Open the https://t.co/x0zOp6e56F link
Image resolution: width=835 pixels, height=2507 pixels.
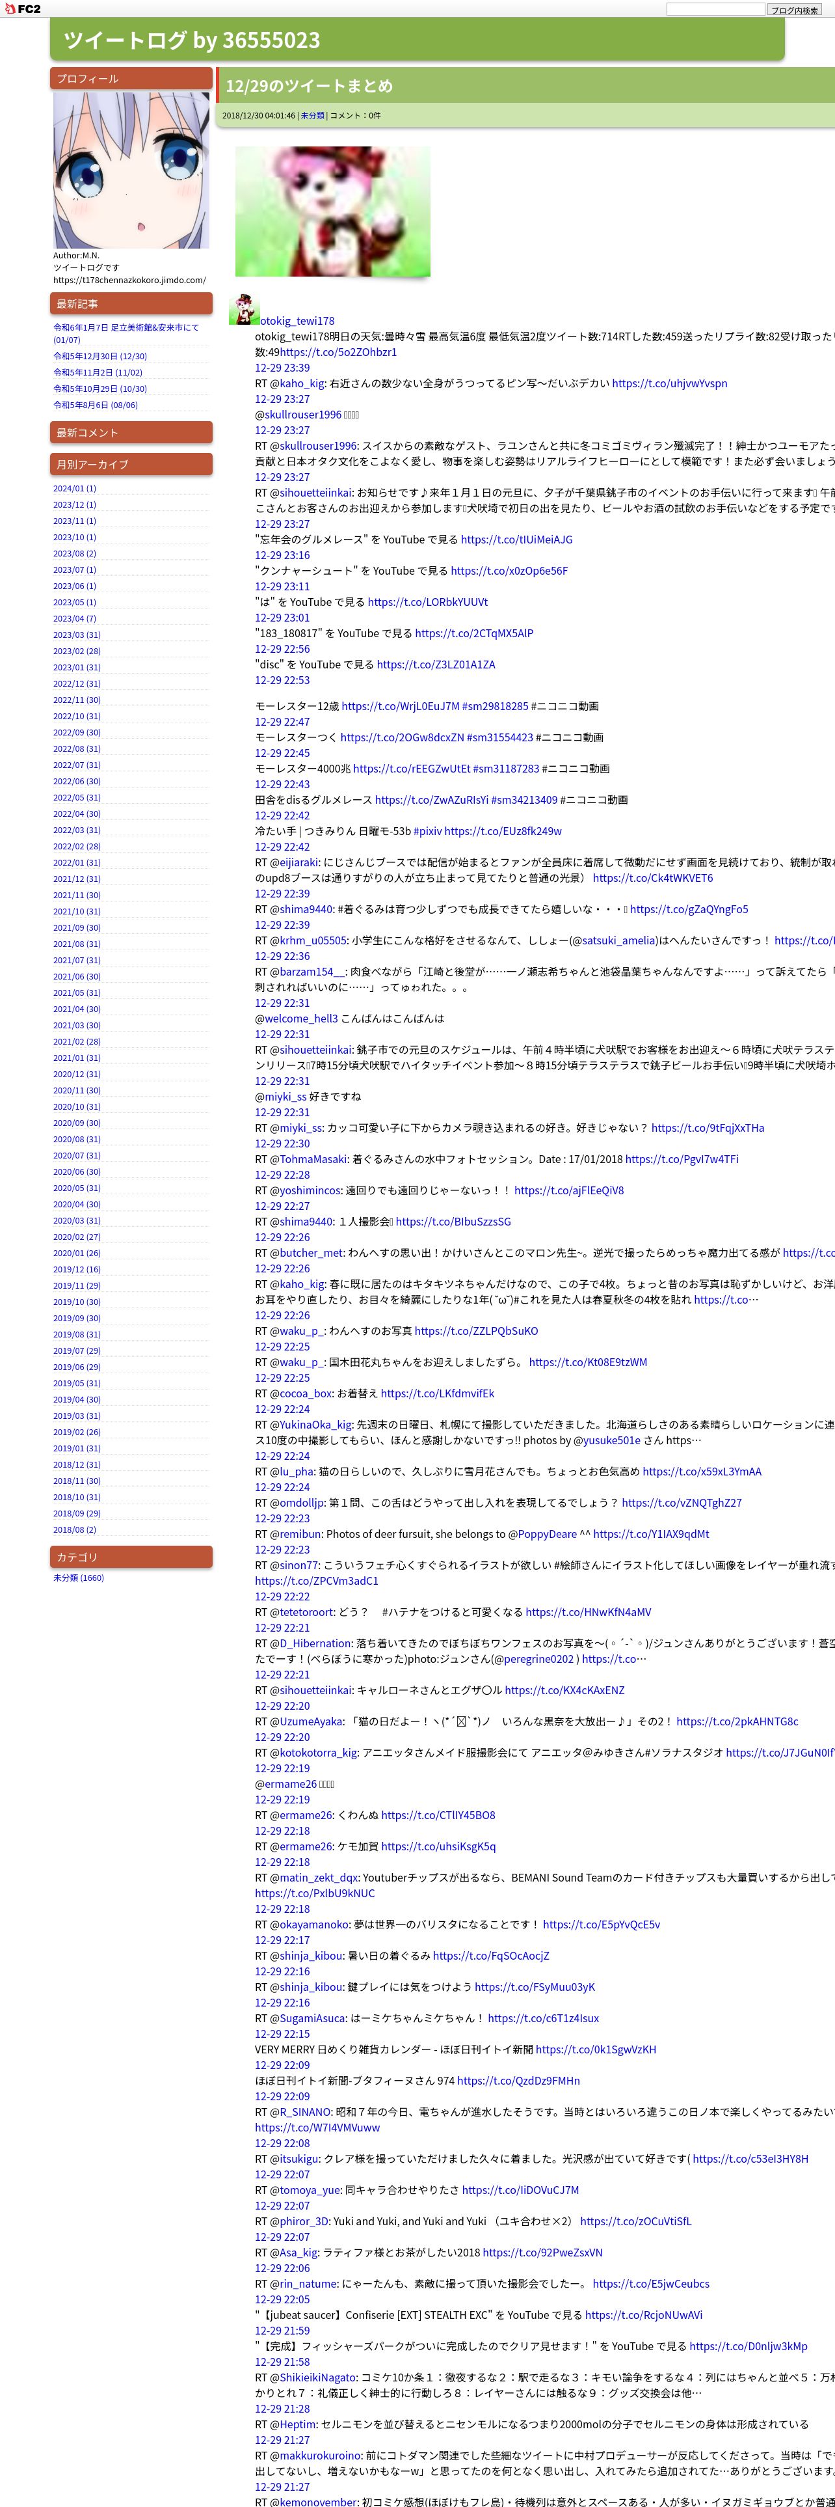(x=509, y=571)
